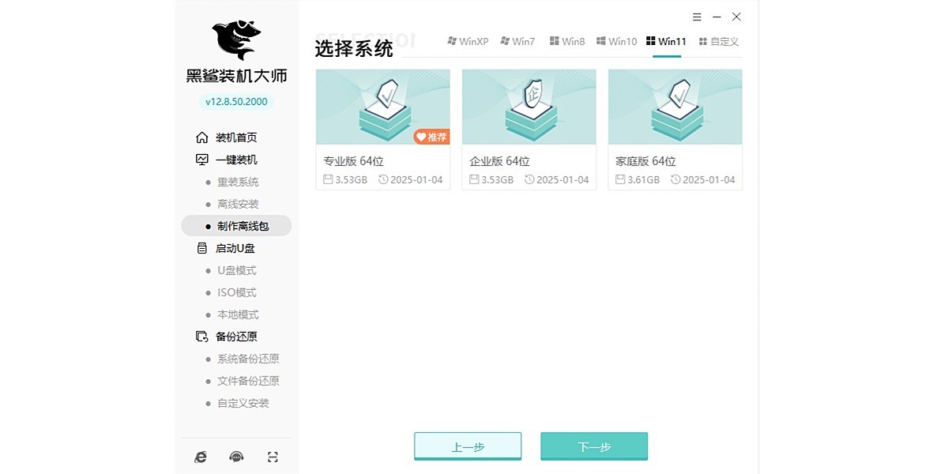Click the 下一步 next button

point(593,445)
